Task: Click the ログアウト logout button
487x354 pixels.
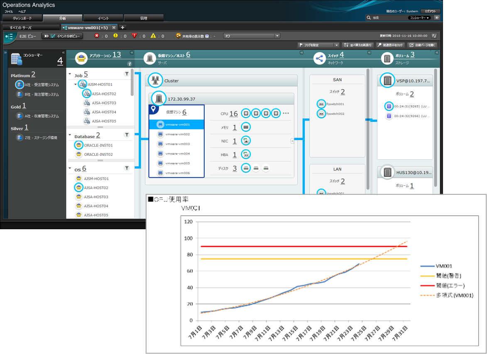Action: tap(431, 11)
